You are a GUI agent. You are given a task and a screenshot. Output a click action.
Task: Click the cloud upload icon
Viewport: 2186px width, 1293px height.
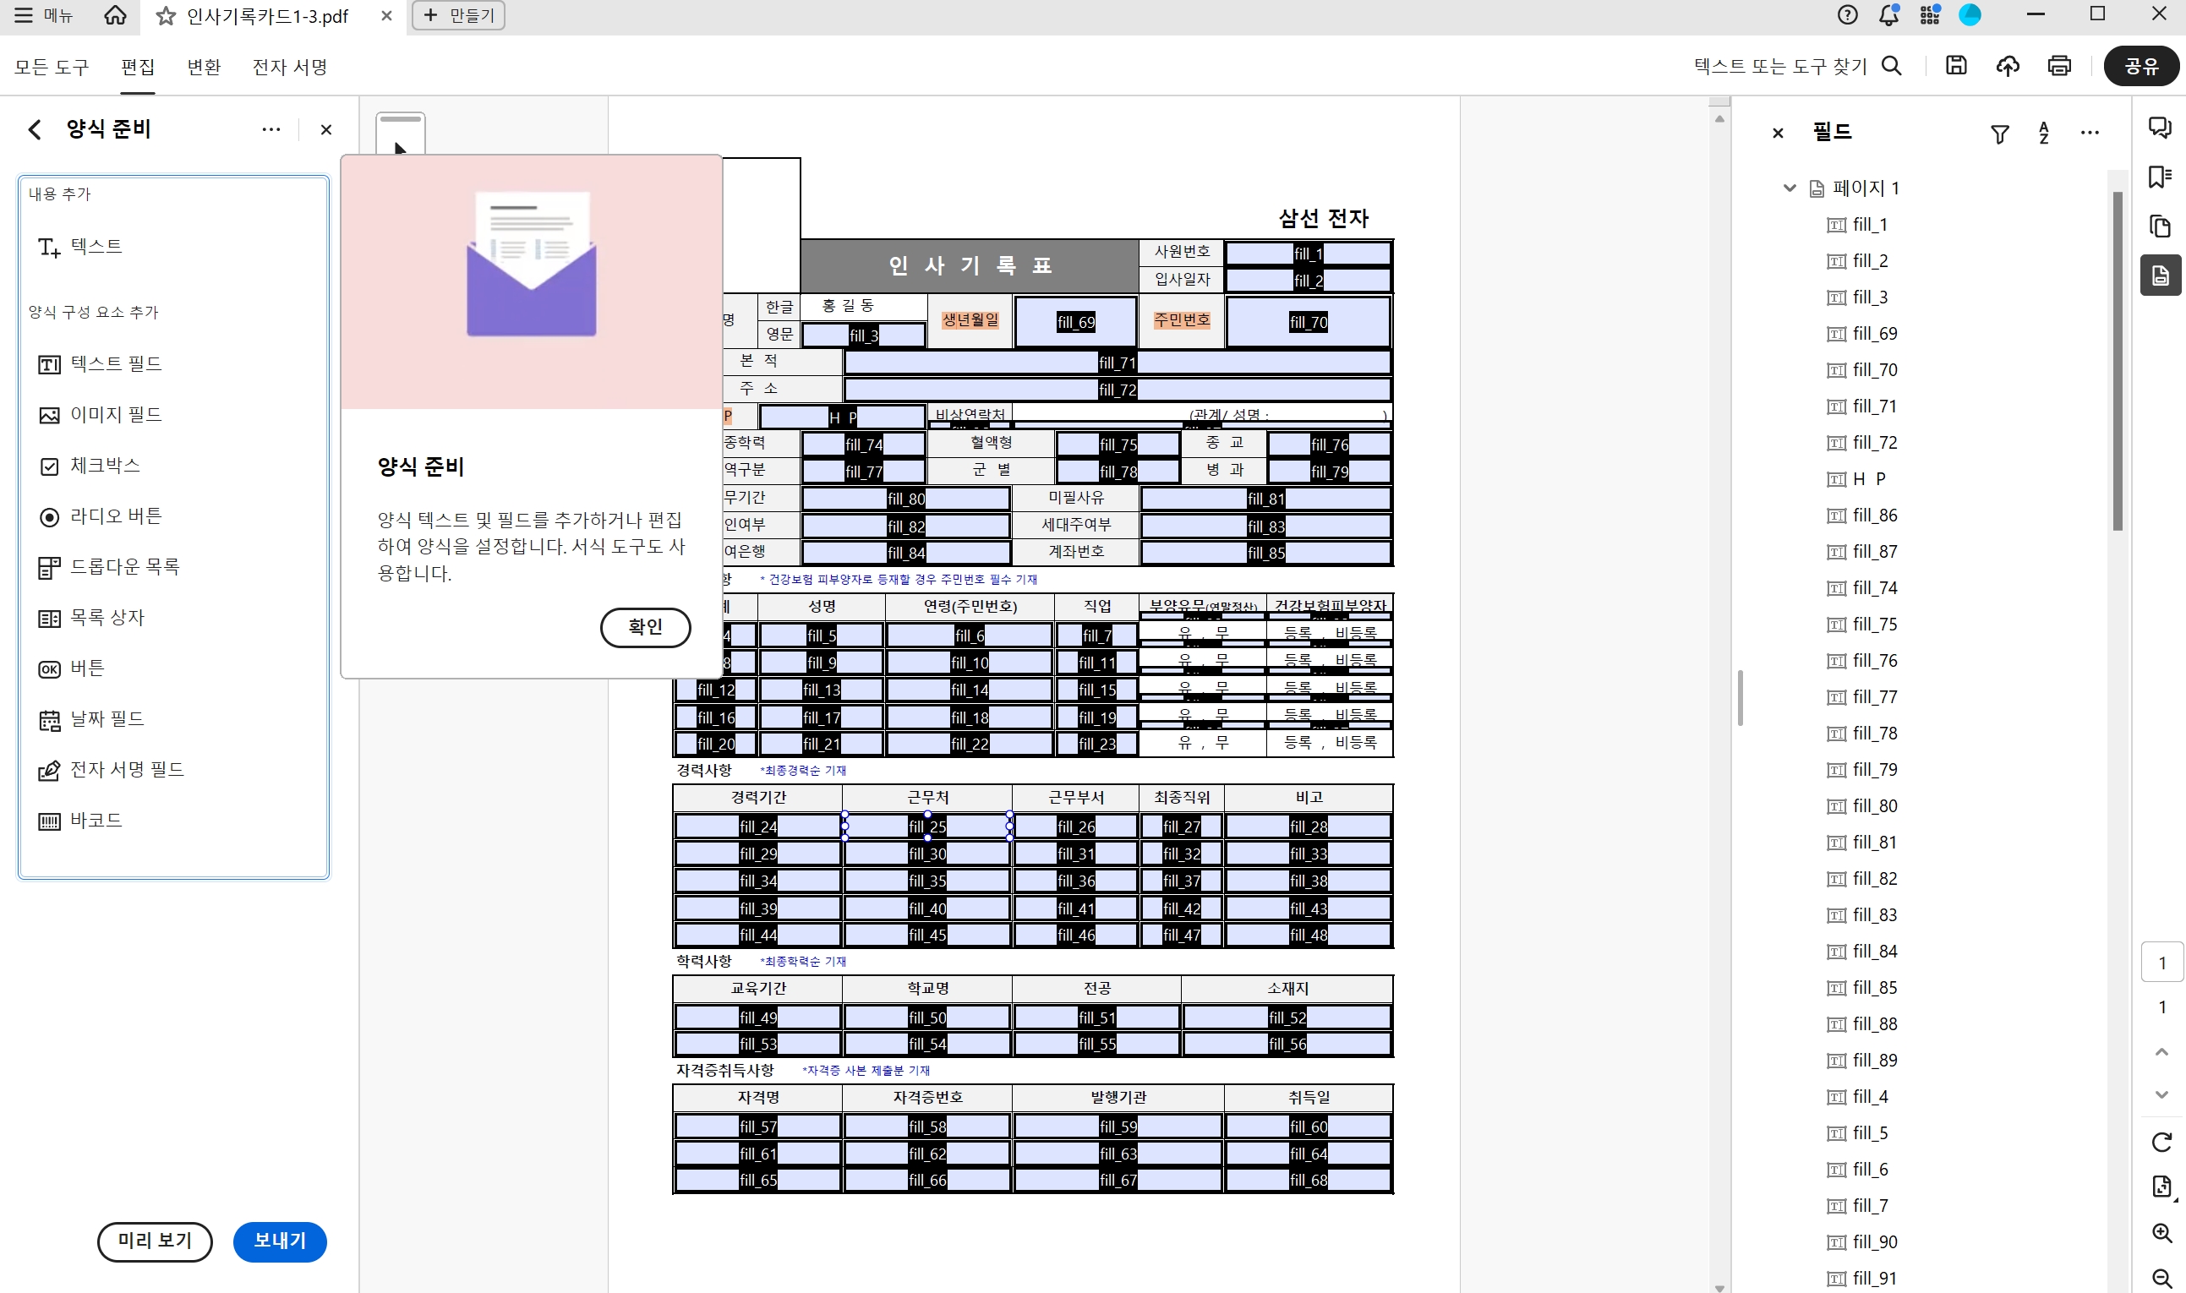[x=2008, y=65]
